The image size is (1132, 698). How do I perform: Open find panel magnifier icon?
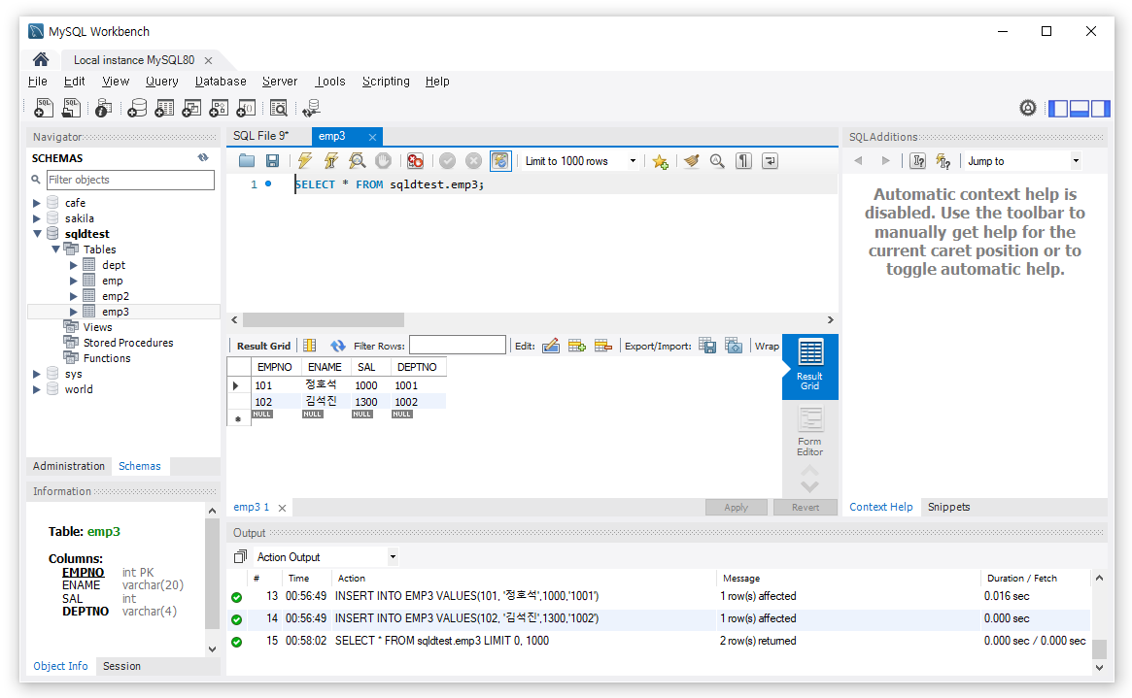(x=717, y=161)
